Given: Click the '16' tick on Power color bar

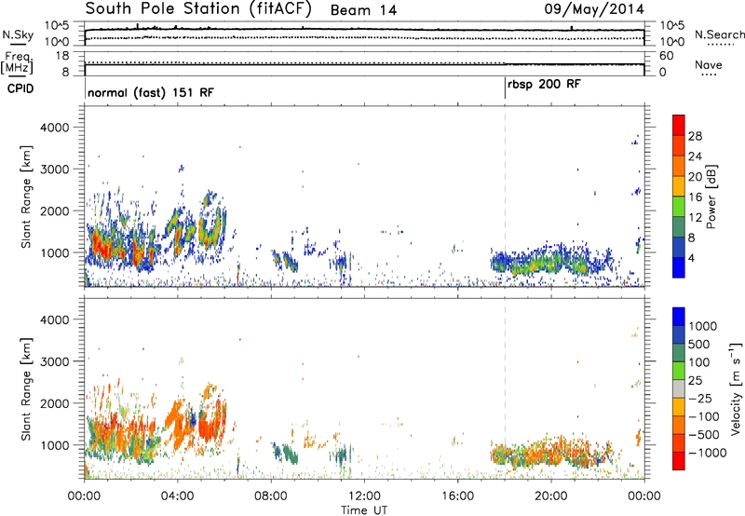Looking at the screenshot, I should pos(695,197).
